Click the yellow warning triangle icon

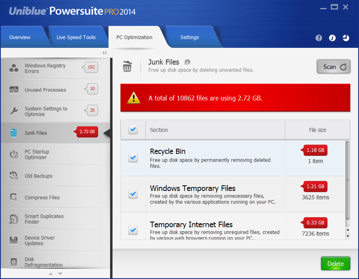click(x=134, y=98)
